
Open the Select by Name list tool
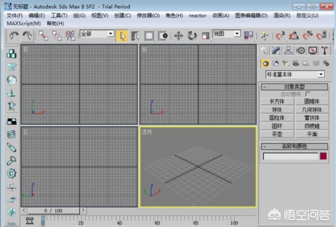[x=135, y=36]
